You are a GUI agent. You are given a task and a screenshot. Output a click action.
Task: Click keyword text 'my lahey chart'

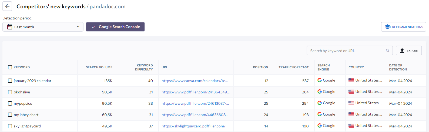pos(26,115)
